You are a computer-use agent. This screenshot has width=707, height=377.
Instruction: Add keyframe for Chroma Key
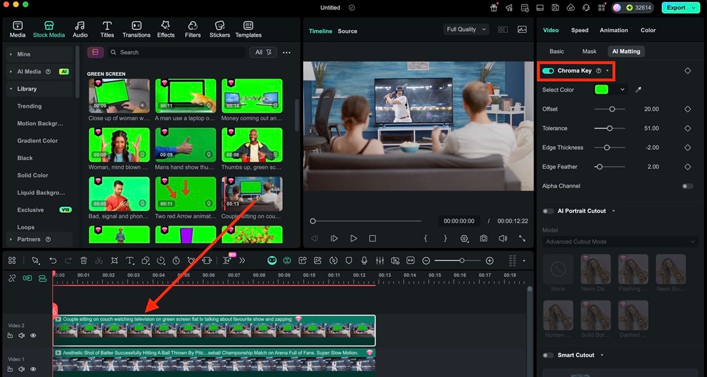point(687,71)
